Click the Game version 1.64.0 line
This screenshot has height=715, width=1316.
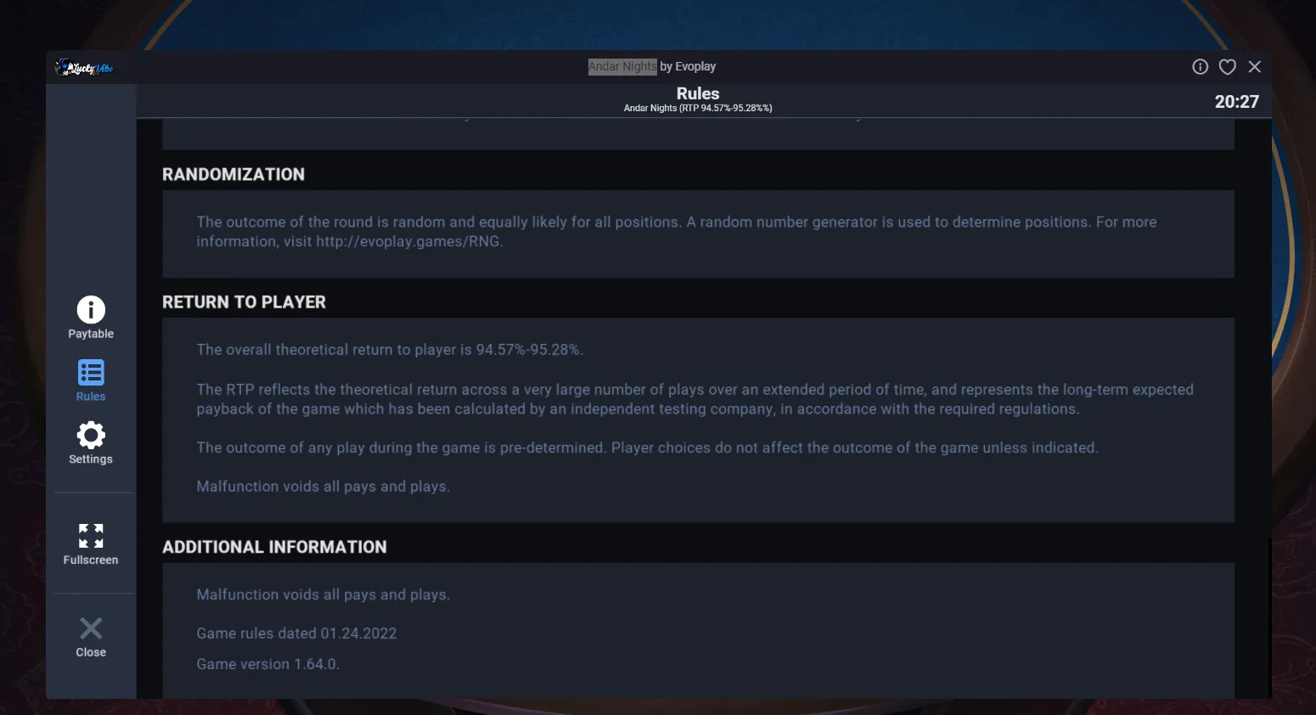(x=268, y=664)
